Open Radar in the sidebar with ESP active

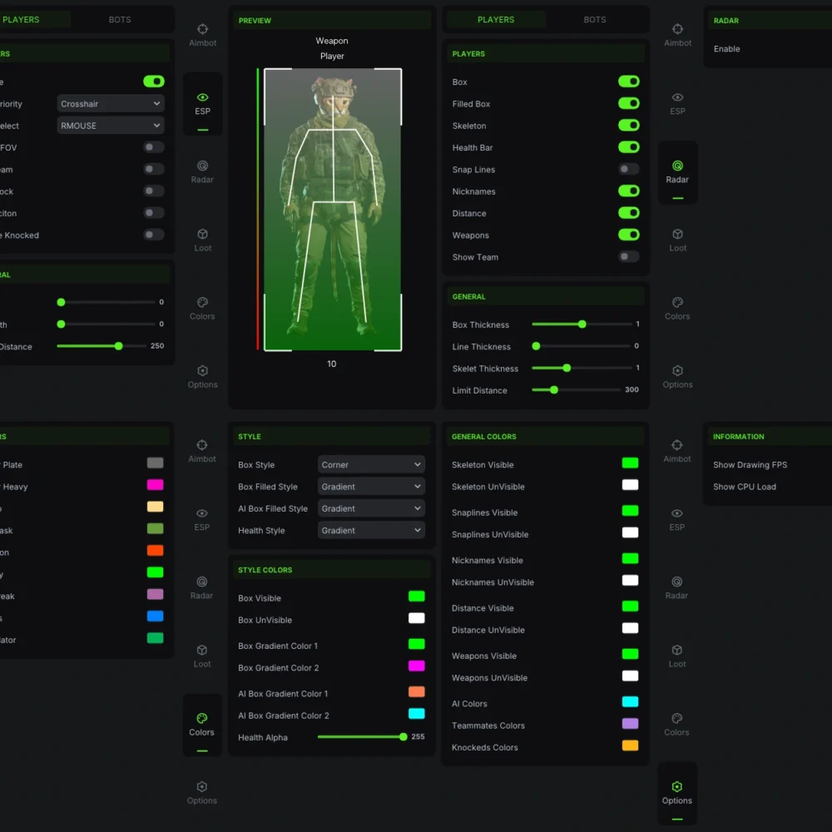tap(202, 172)
